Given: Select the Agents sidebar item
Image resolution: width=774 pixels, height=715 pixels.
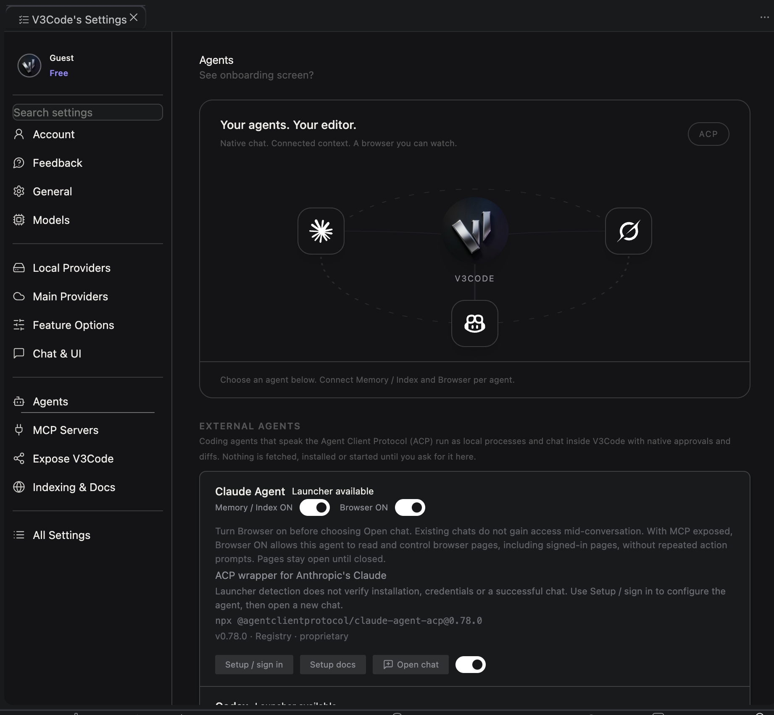Looking at the screenshot, I should point(88,402).
